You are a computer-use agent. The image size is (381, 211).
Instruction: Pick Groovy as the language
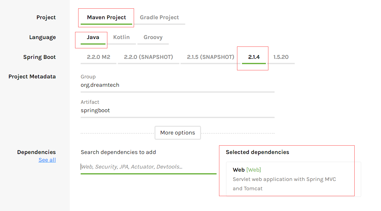[x=153, y=37]
